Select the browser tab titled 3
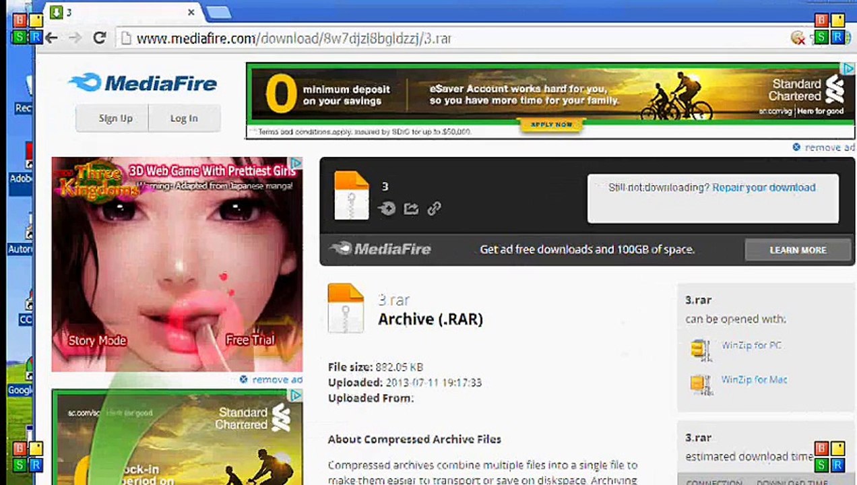 [121, 12]
